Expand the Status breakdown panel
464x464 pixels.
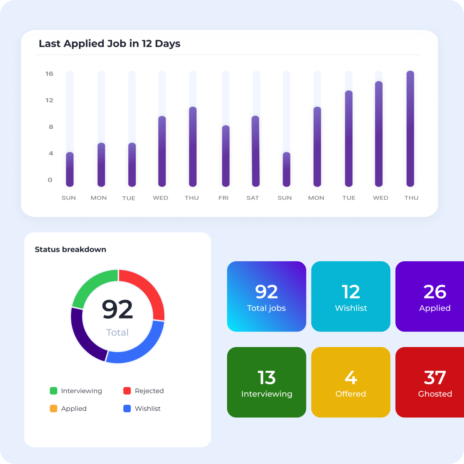click(70, 249)
